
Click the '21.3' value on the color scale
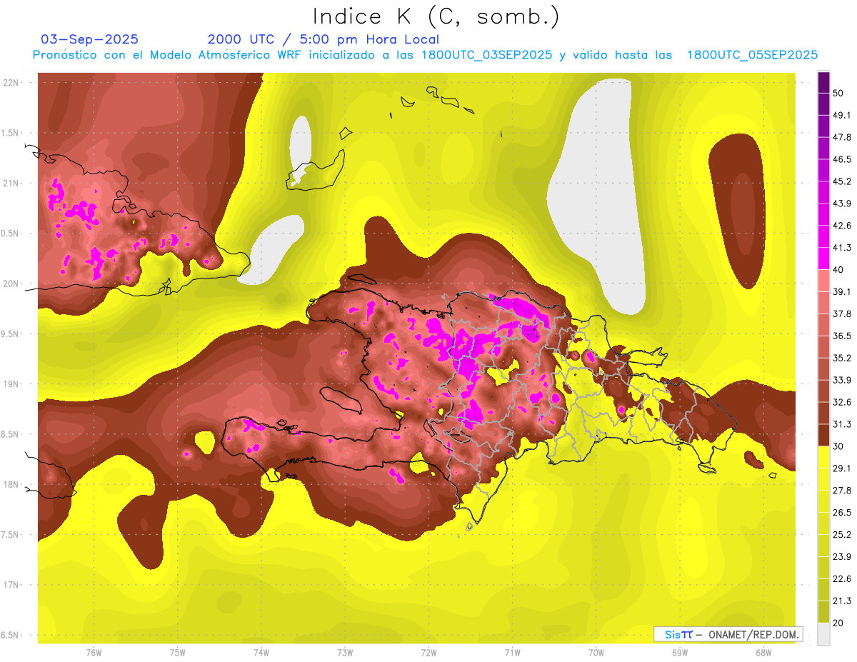(x=841, y=601)
